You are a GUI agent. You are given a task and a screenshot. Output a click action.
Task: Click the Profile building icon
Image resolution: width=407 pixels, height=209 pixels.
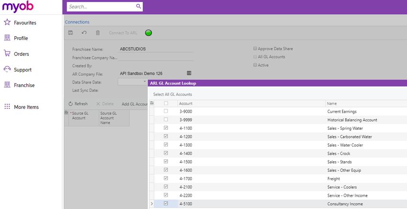point(7,38)
